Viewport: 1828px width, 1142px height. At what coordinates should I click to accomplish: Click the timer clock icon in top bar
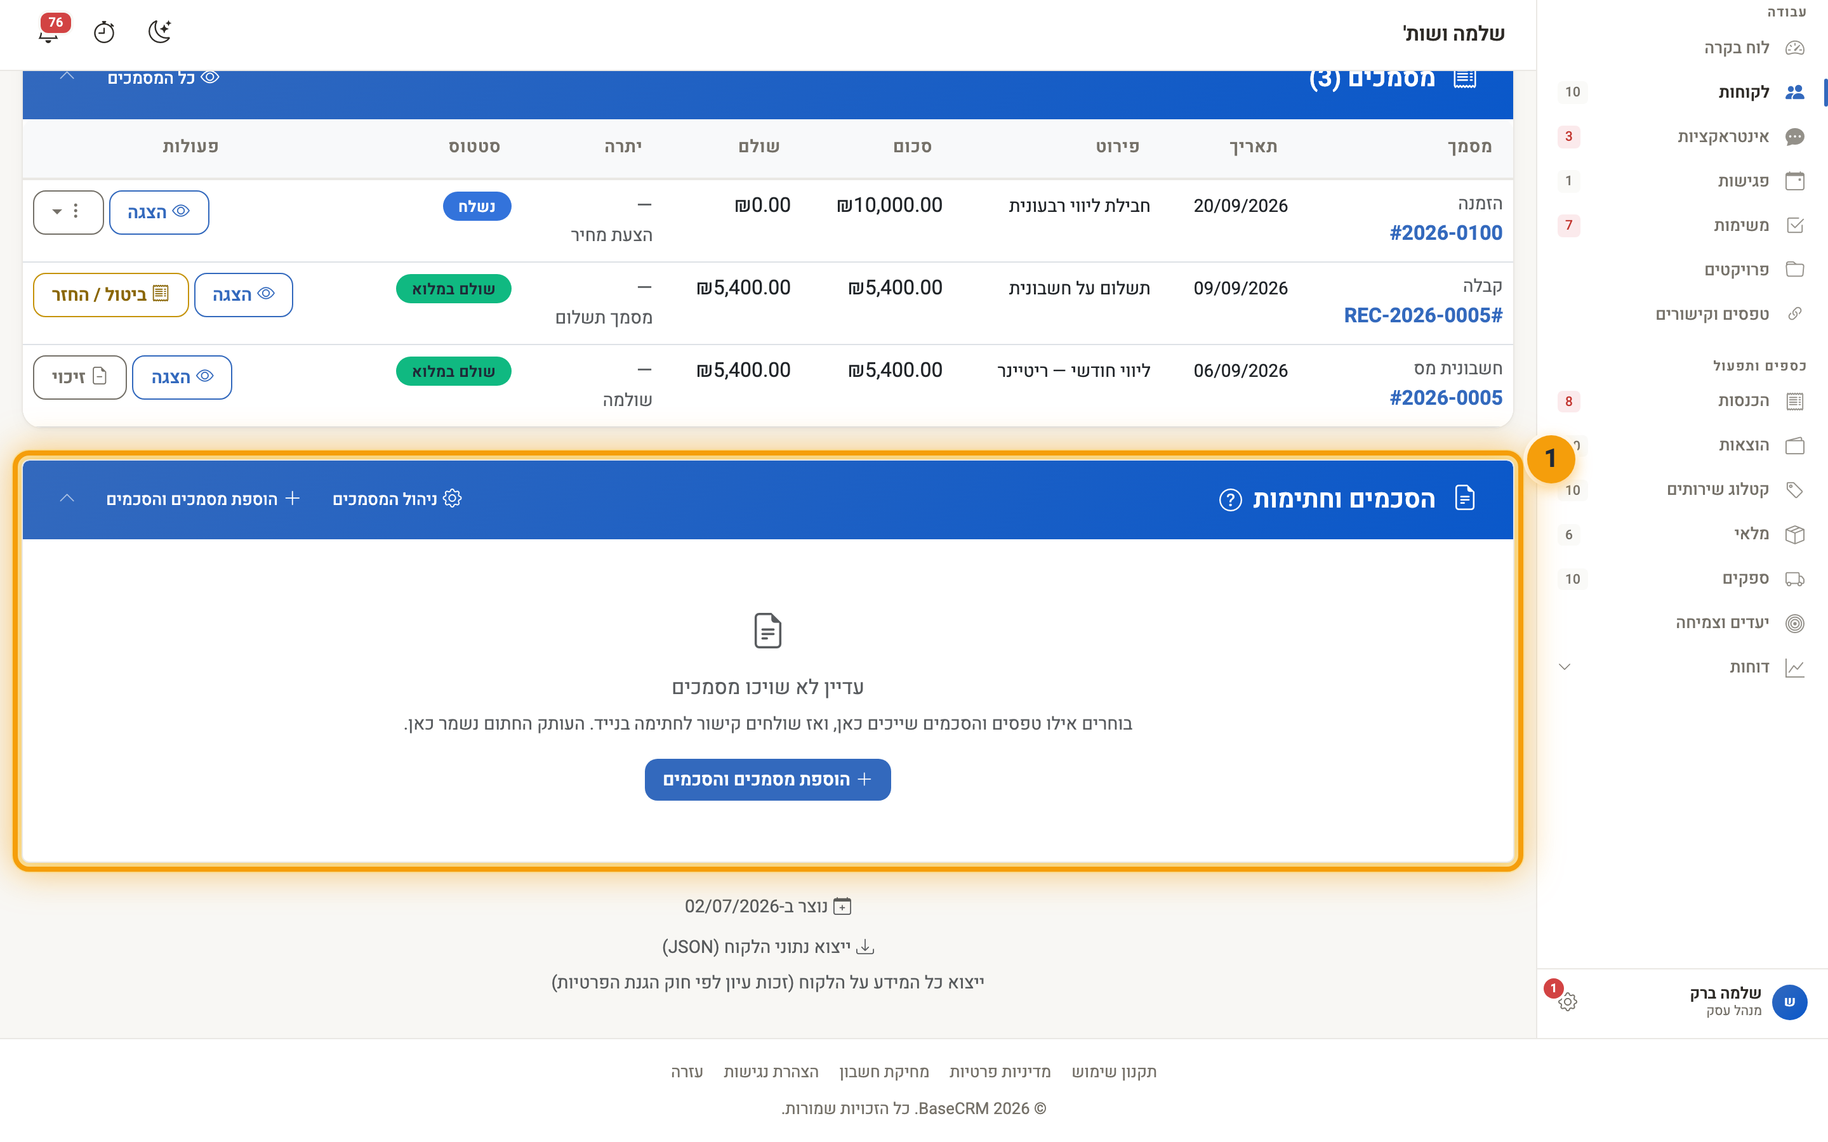tap(104, 32)
